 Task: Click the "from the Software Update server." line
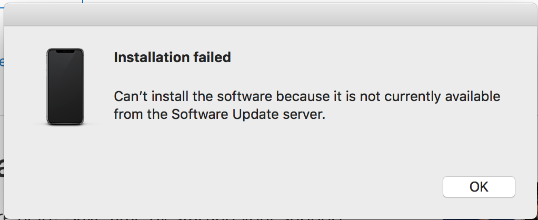click(219, 114)
